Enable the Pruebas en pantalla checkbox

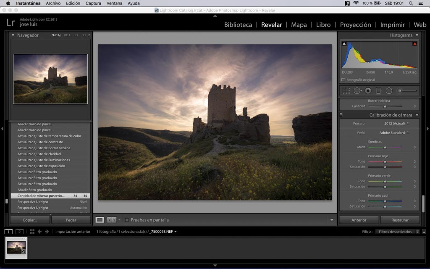click(127, 220)
